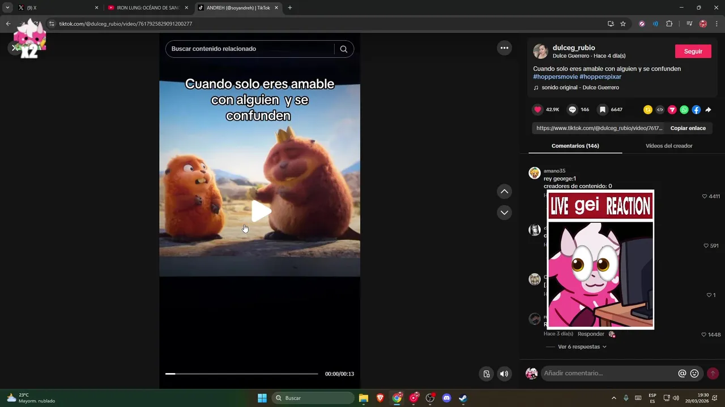The image size is (725, 407).
Task: Open the tab search dropdown arrow
Action: (7, 8)
